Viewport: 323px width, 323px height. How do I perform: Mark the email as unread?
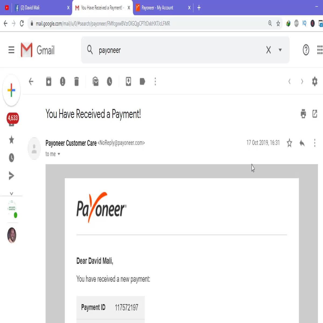pyautogui.click(x=96, y=82)
